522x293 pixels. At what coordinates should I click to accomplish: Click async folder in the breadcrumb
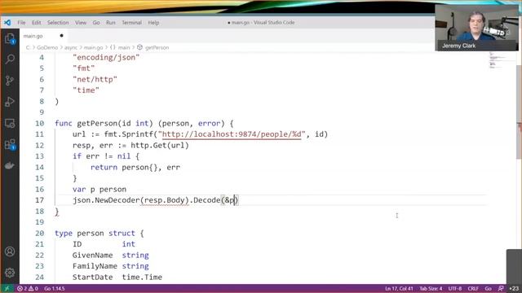click(x=71, y=47)
